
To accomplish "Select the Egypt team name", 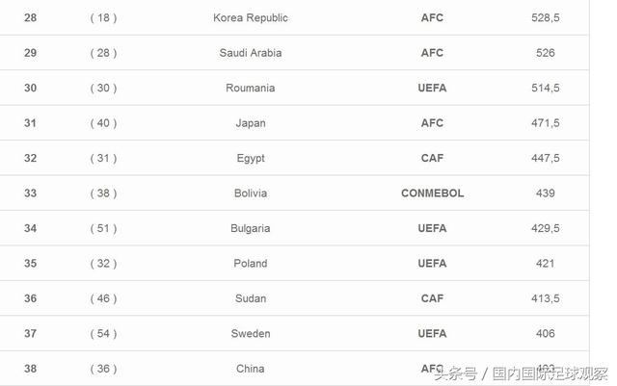I will (250, 158).
